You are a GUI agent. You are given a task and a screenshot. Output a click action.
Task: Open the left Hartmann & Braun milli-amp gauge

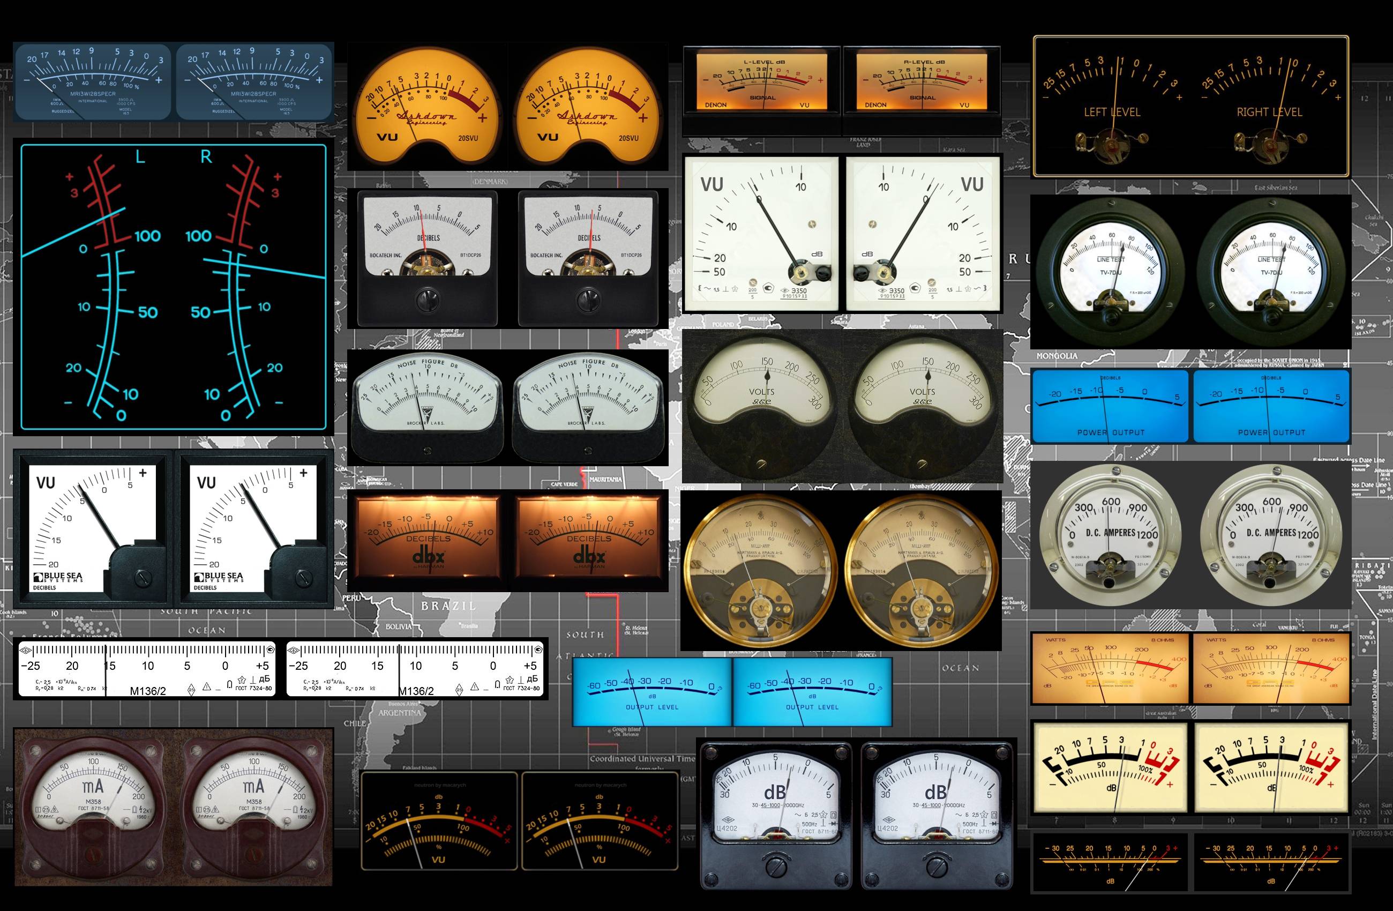point(761,570)
